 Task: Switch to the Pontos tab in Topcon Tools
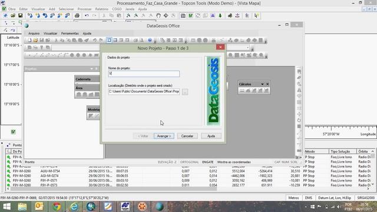click(14, 145)
